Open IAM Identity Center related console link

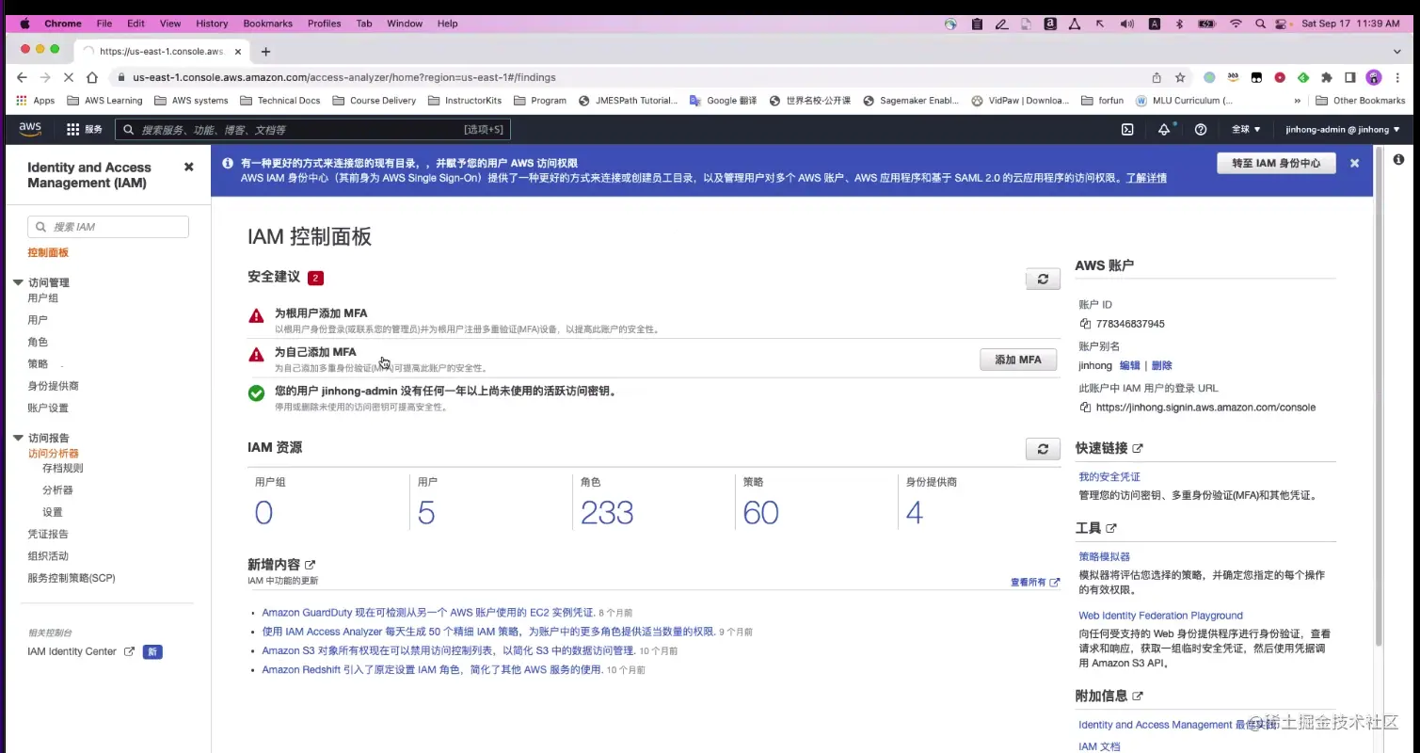[x=81, y=651]
